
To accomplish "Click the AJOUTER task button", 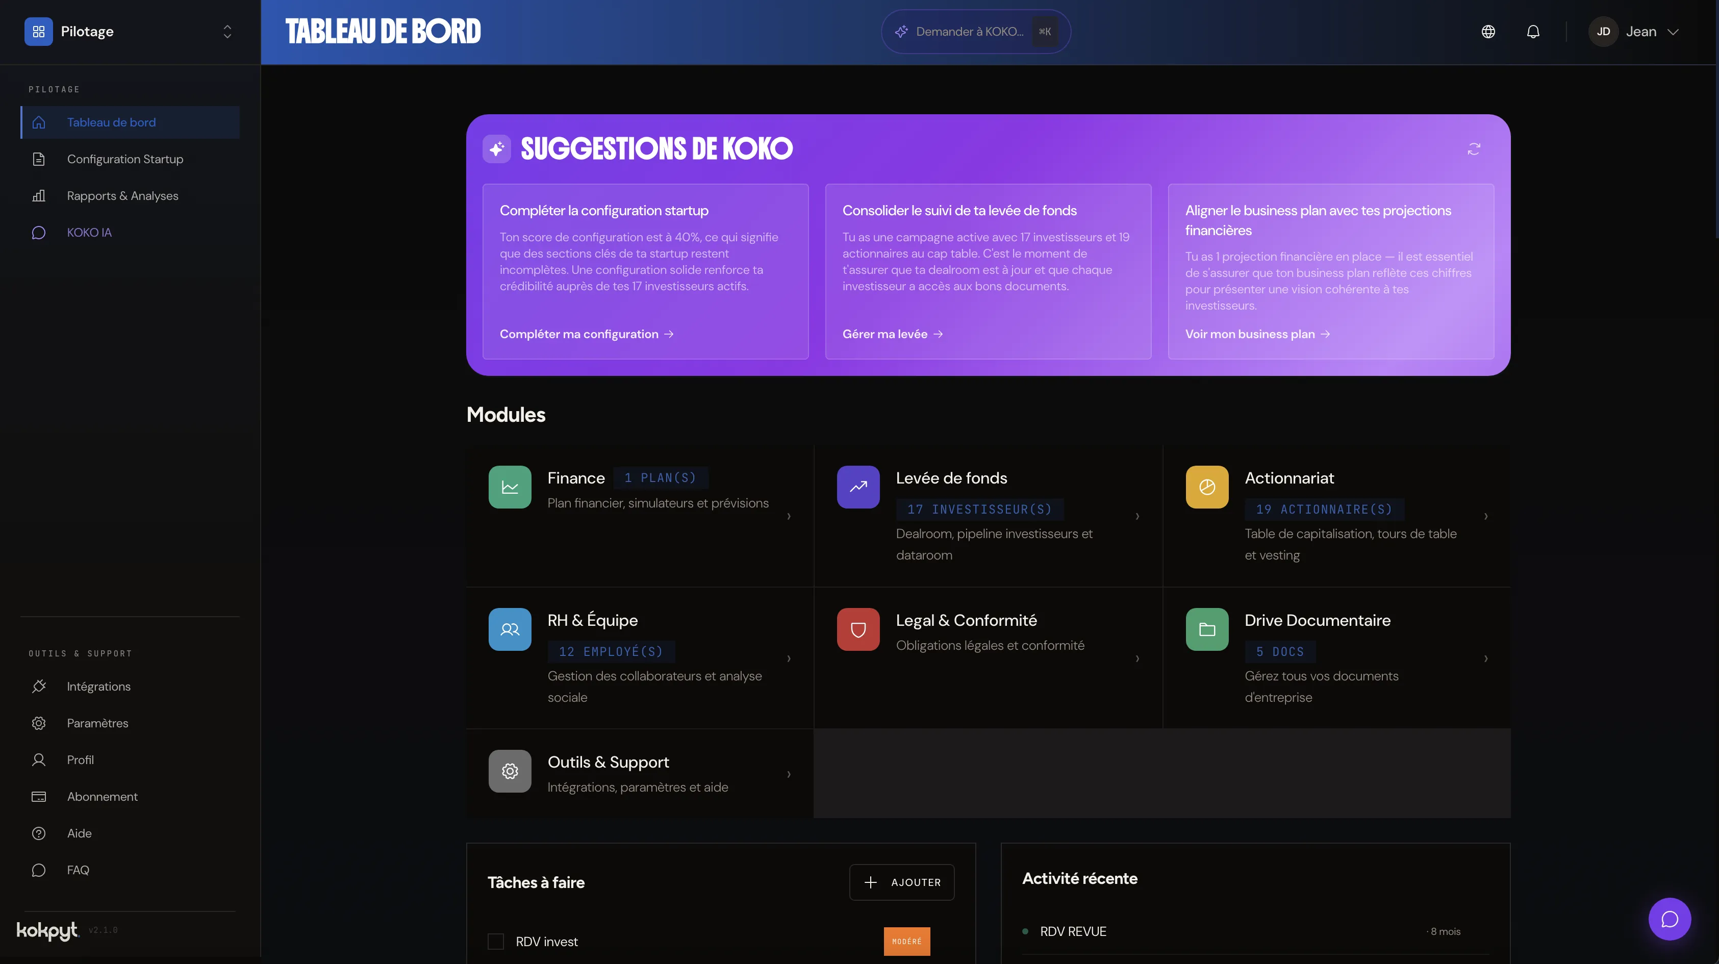I will pos(901,882).
